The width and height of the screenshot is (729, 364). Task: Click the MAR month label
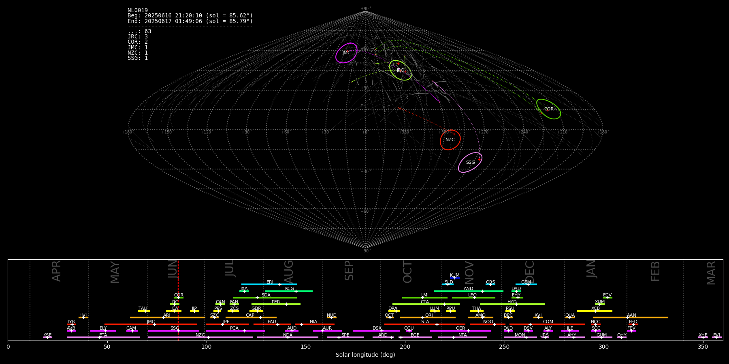pos(711,273)
